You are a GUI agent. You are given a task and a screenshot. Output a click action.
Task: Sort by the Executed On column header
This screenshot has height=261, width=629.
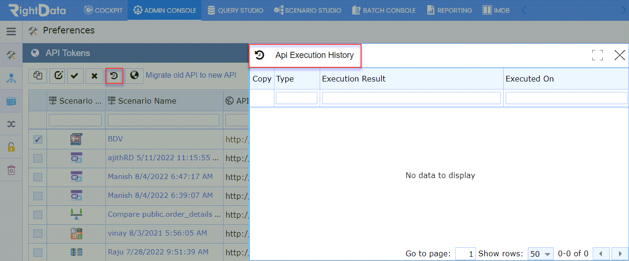[x=530, y=79]
